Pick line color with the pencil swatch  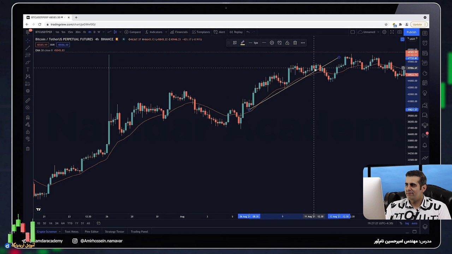(243, 43)
